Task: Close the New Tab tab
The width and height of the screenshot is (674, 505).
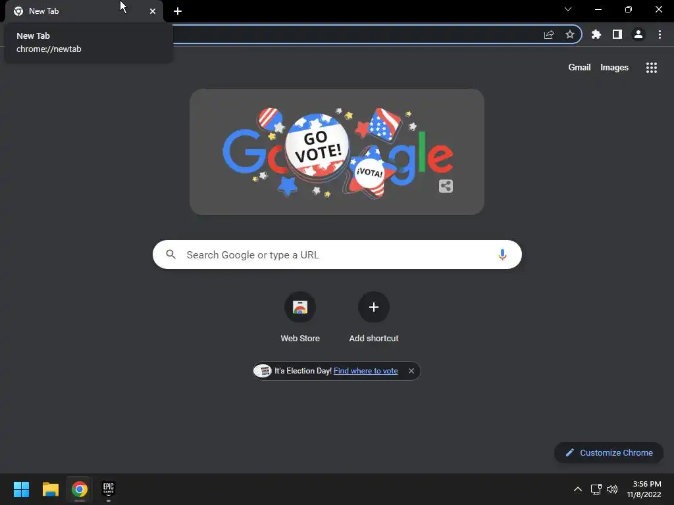Action: coord(153,11)
